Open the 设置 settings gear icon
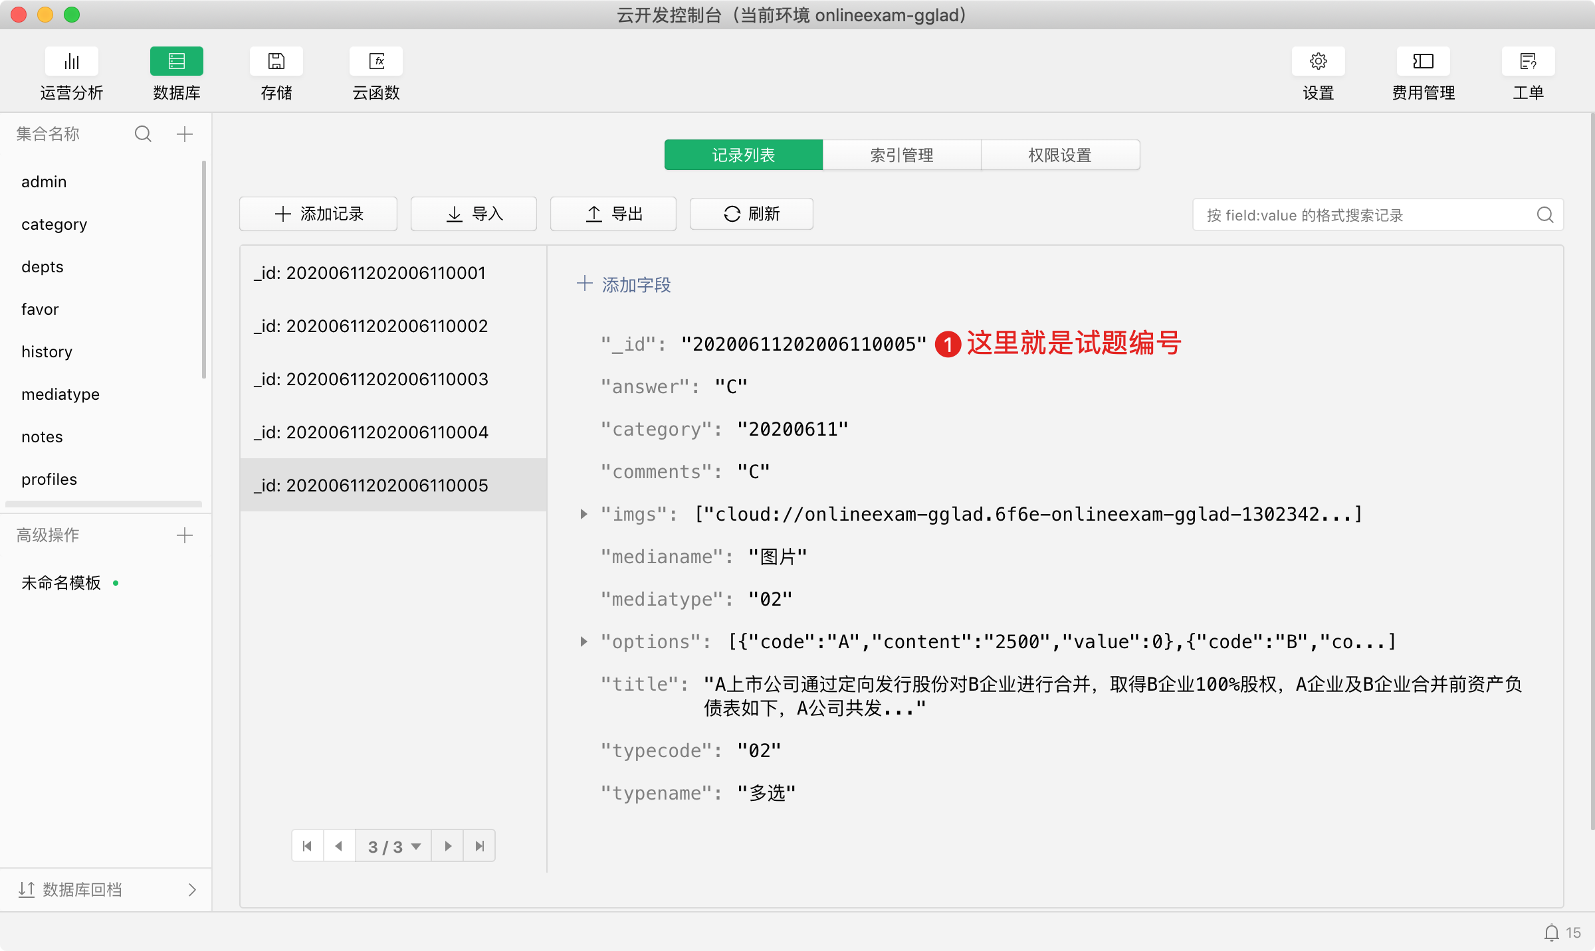 (1318, 62)
